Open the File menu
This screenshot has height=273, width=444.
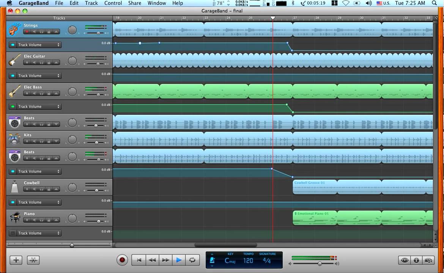pos(59,3)
